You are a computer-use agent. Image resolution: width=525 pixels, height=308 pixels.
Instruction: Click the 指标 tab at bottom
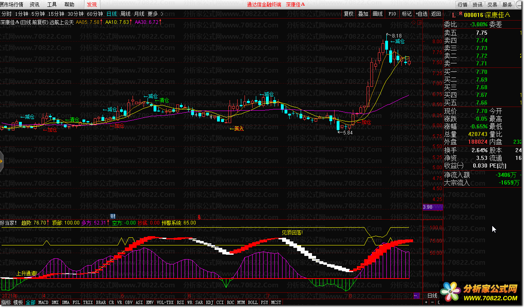6,302
